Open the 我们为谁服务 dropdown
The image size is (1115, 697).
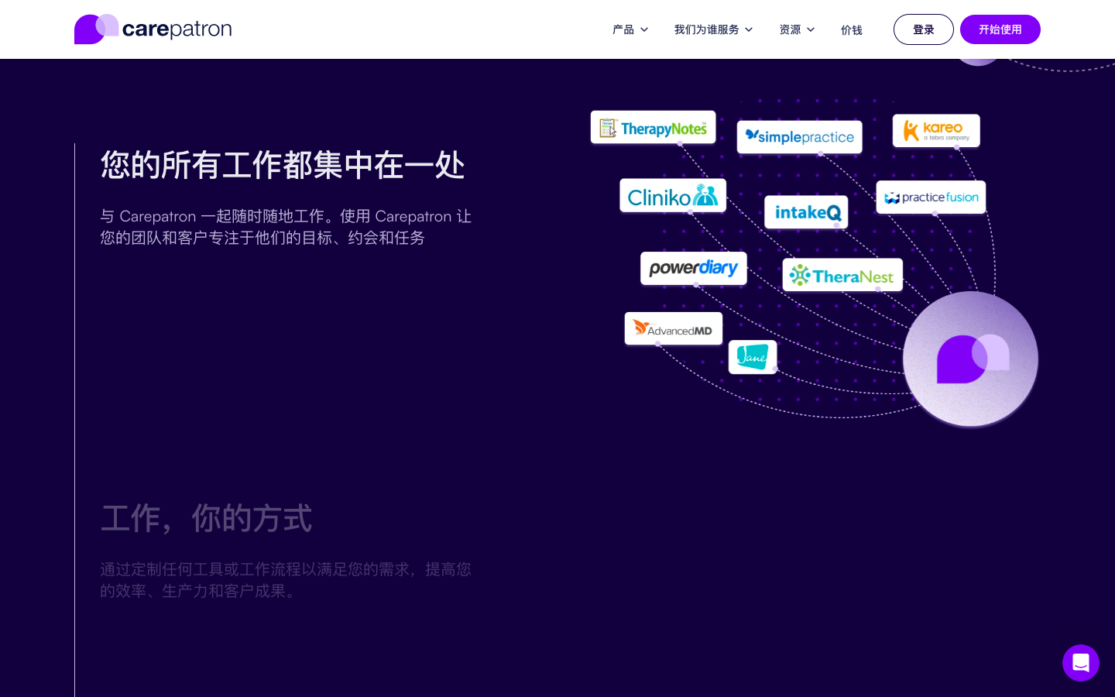(713, 29)
